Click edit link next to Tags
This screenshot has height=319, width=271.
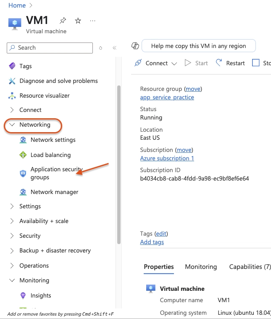click(161, 234)
